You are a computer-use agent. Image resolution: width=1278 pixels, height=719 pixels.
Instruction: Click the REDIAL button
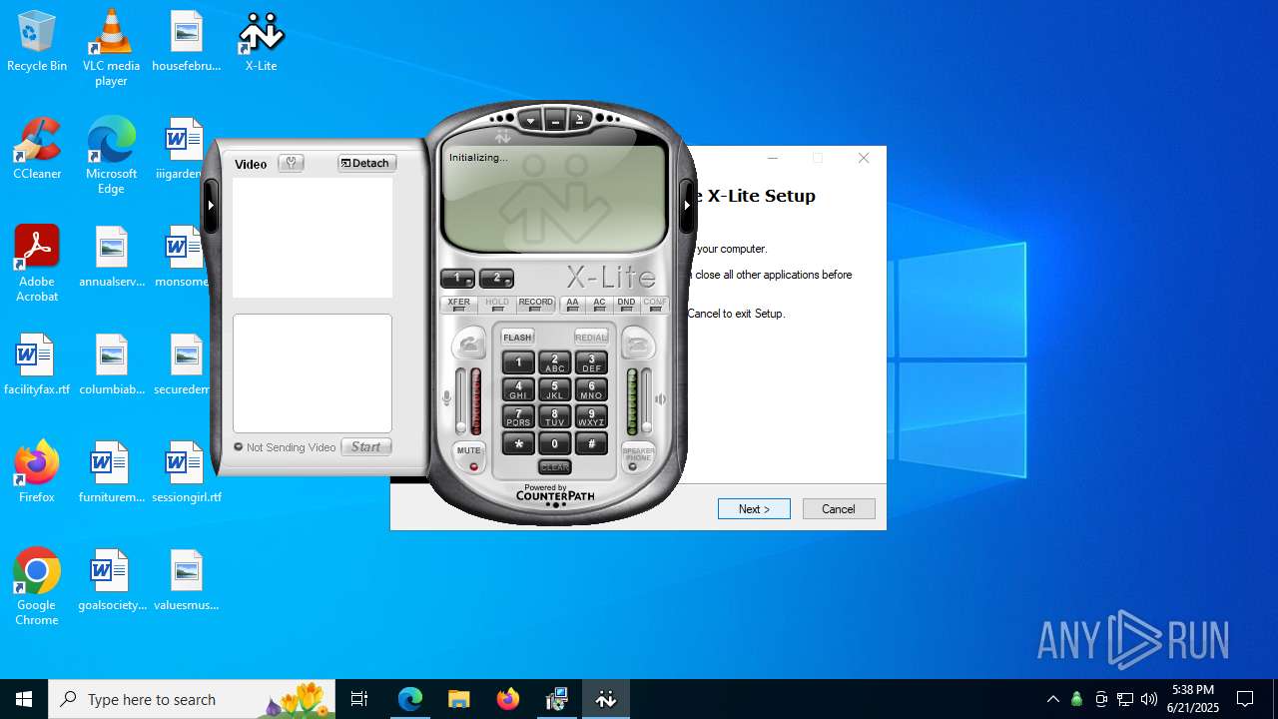[x=591, y=338]
